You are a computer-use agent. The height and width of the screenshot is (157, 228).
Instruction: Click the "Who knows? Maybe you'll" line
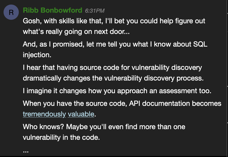point(104,127)
